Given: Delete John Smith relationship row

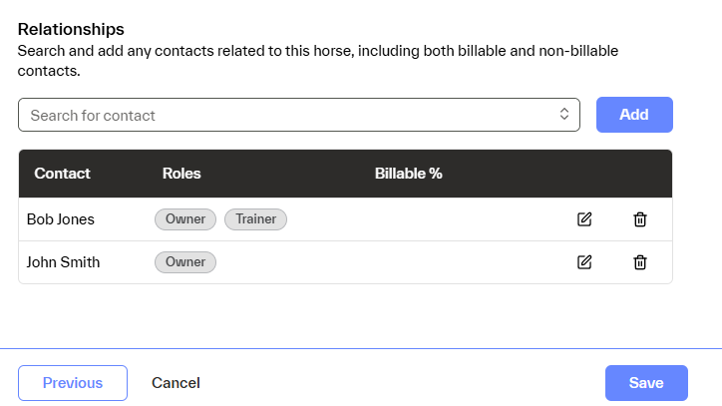Looking at the screenshot, I should click(640, 262).
